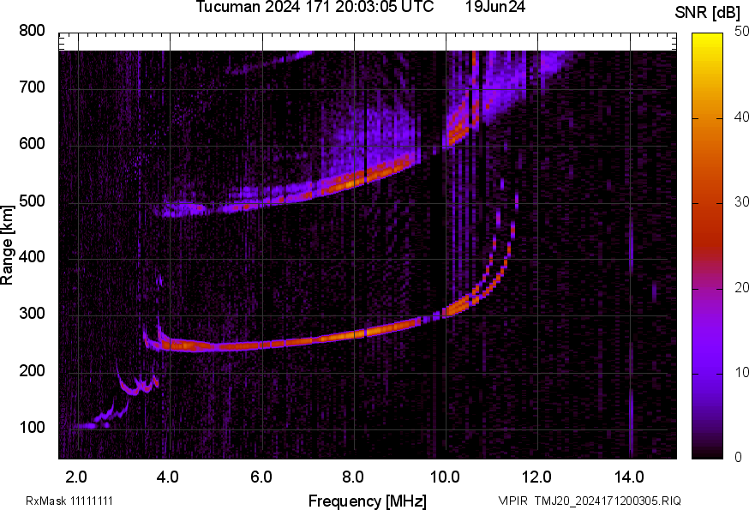Click the 'SNR [dB]' colorbar label
The width and height of the screenshot is (749, 510).
[x=707, y=13]
